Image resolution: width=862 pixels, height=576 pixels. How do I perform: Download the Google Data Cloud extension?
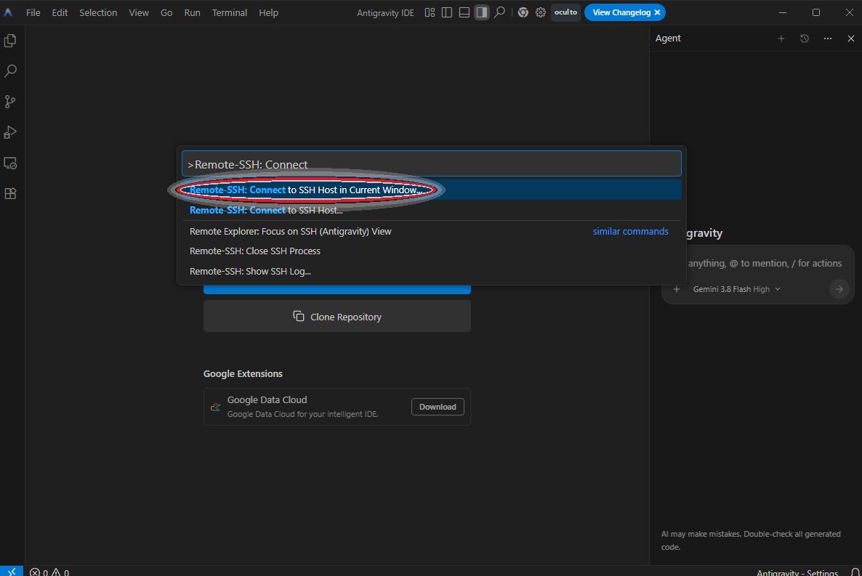[x=438, y=407]
